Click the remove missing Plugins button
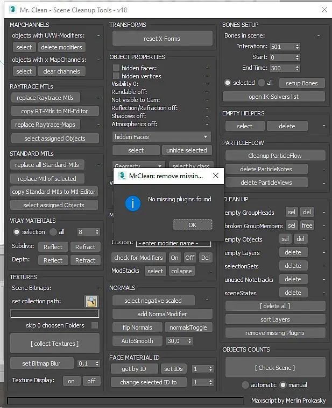Screen dimensions: 332x408 275,333
